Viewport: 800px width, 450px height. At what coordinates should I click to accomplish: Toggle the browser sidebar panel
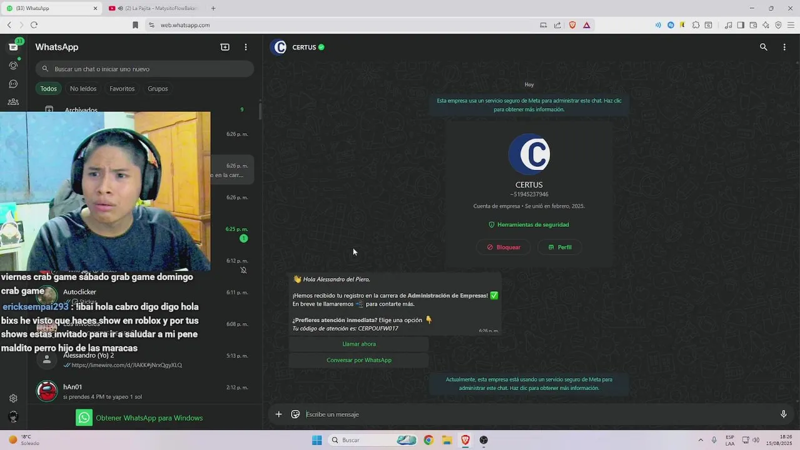click(741, 25)
